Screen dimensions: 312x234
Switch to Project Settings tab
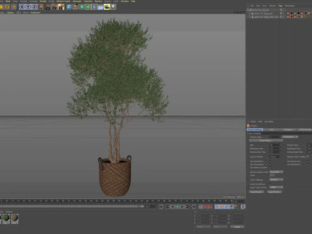[x=255, y=129]
